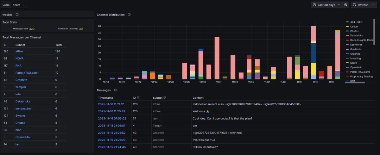Open the Graphite link in channel table

coord(21,80)
